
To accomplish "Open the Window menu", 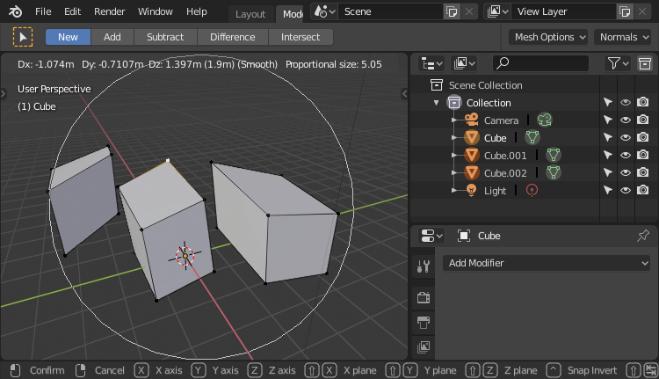I will pos(155,11).
